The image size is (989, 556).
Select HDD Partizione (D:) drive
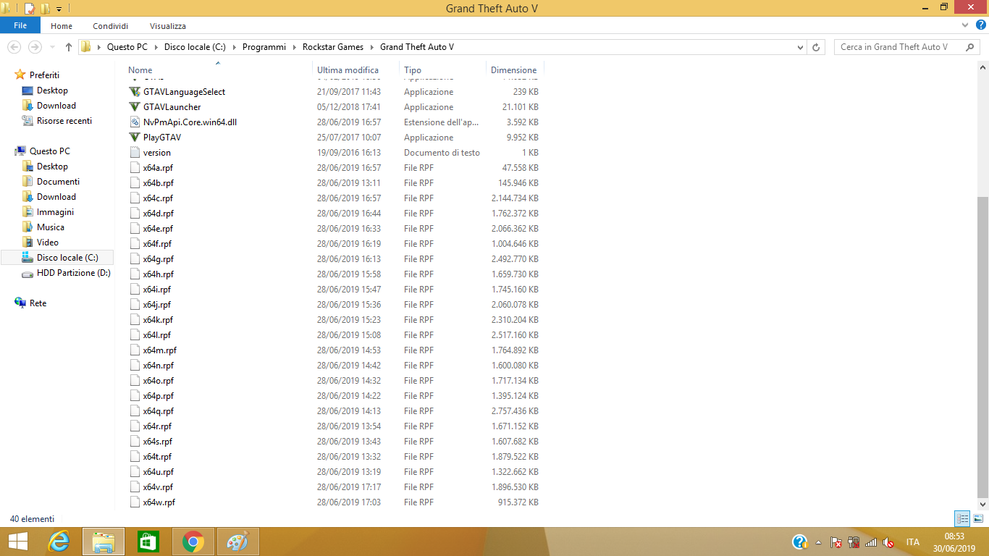tap(74, 273)
